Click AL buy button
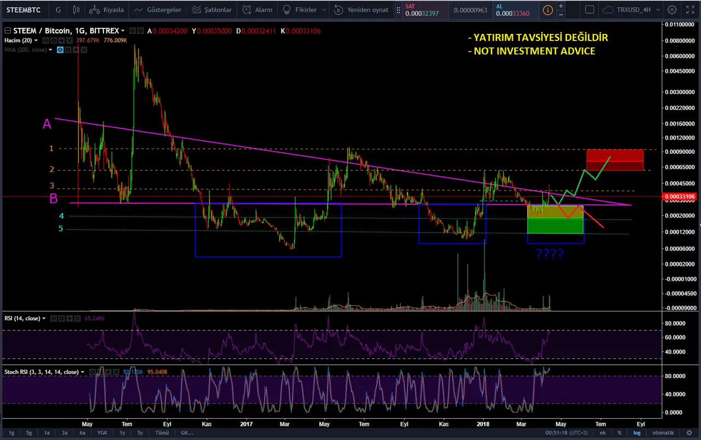 pyautogui.click(x=515, y=9)
